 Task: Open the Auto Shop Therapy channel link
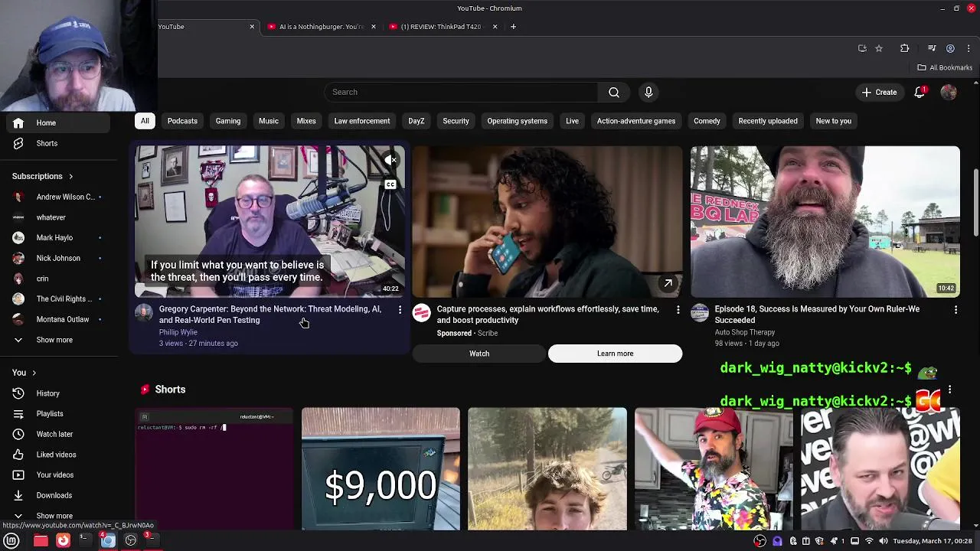(x=744, y=332)
